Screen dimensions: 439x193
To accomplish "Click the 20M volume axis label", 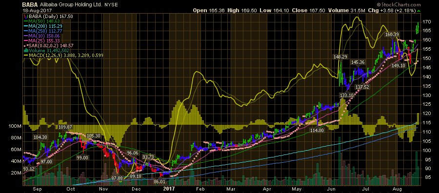I will click(16, 173).
